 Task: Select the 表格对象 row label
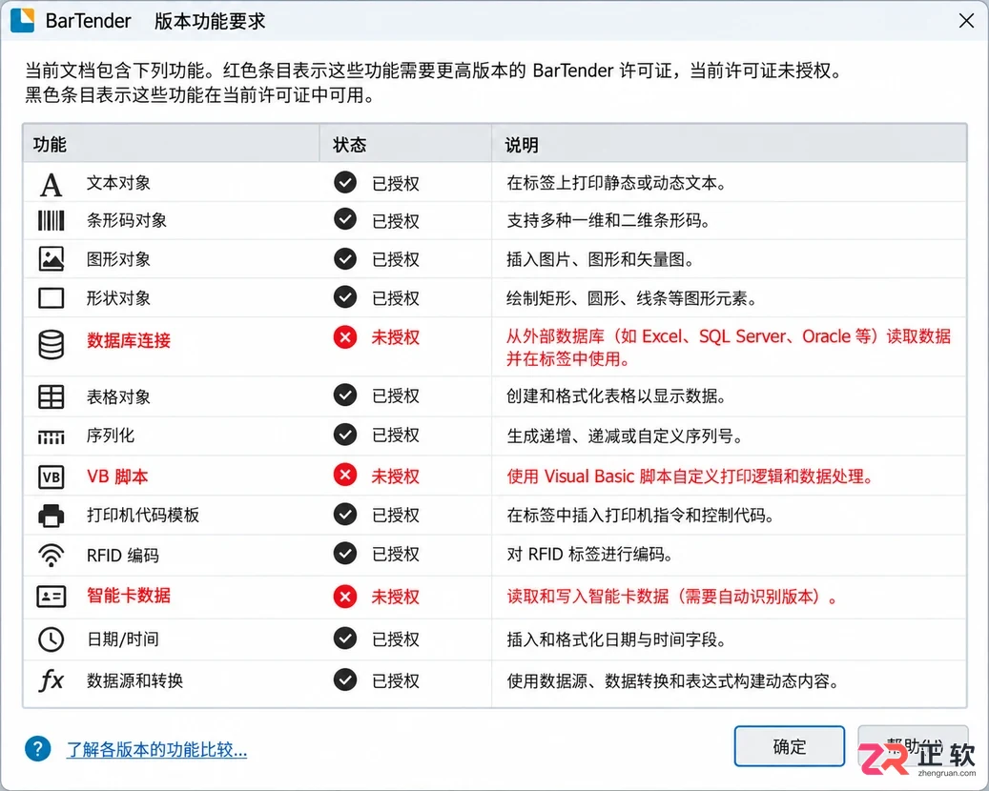tap(118, 397)
